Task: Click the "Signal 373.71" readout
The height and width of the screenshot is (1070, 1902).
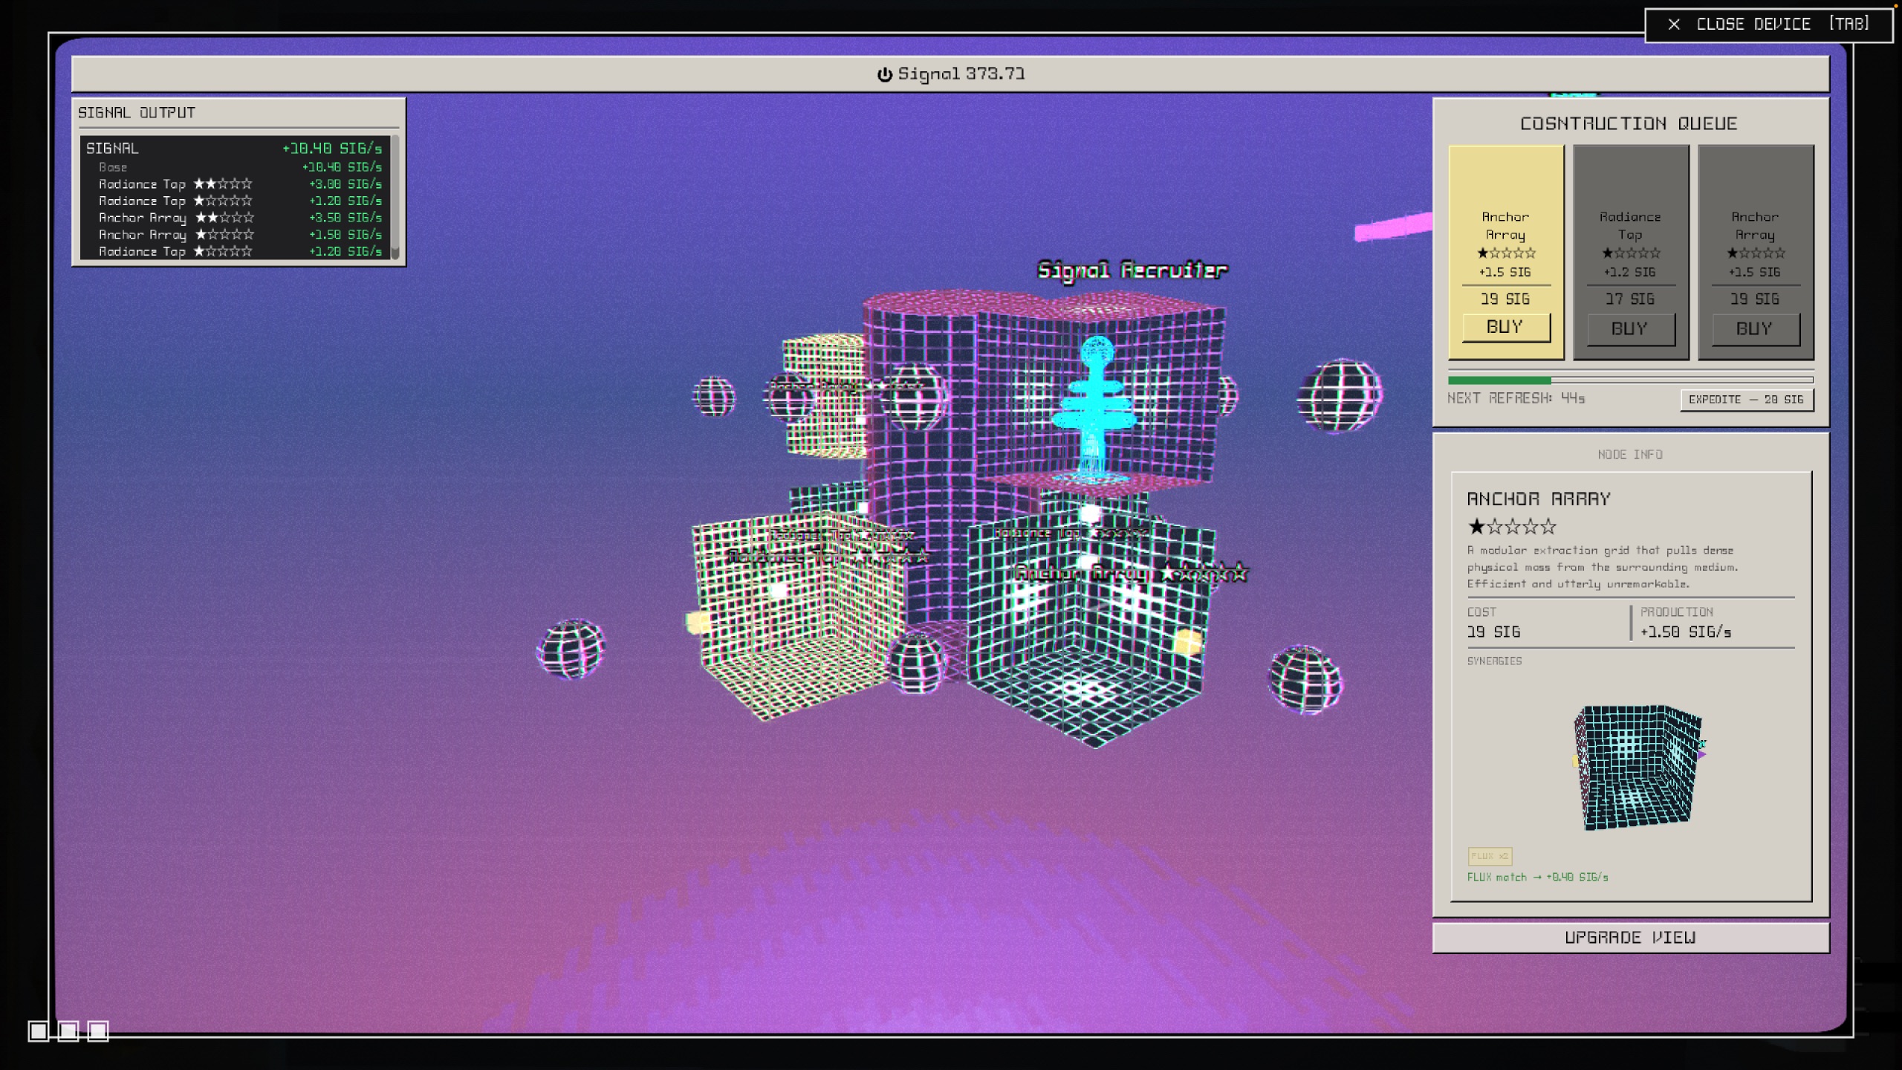Action: coord(961,74)
